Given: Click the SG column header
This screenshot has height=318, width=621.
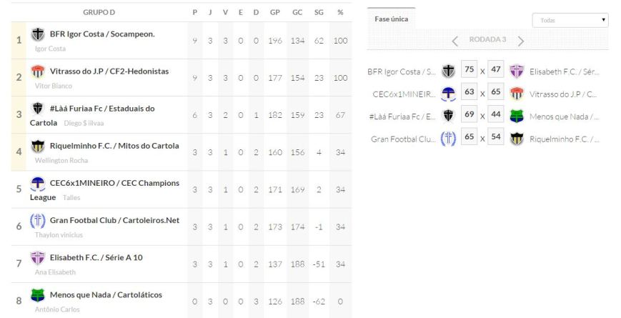Looking at the screenshot, I should tap(319, 12).
